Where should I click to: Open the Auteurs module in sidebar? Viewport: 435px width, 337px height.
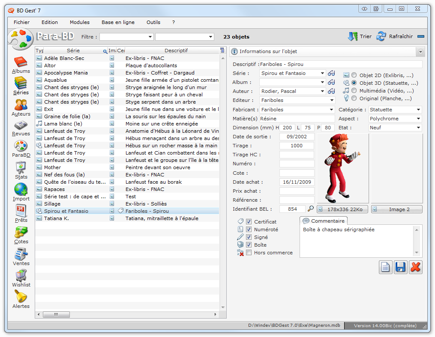pos(21,107)
